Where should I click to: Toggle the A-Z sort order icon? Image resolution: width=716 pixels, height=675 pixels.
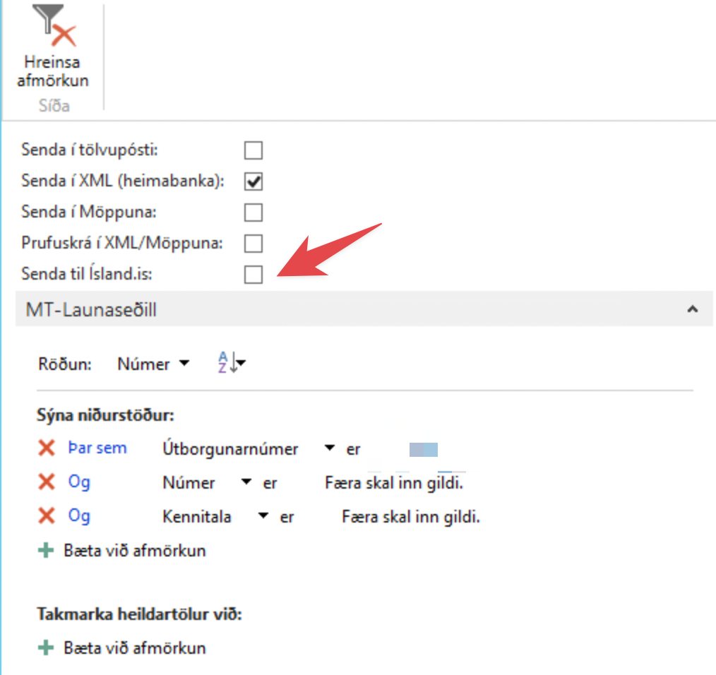coord(230,364)
